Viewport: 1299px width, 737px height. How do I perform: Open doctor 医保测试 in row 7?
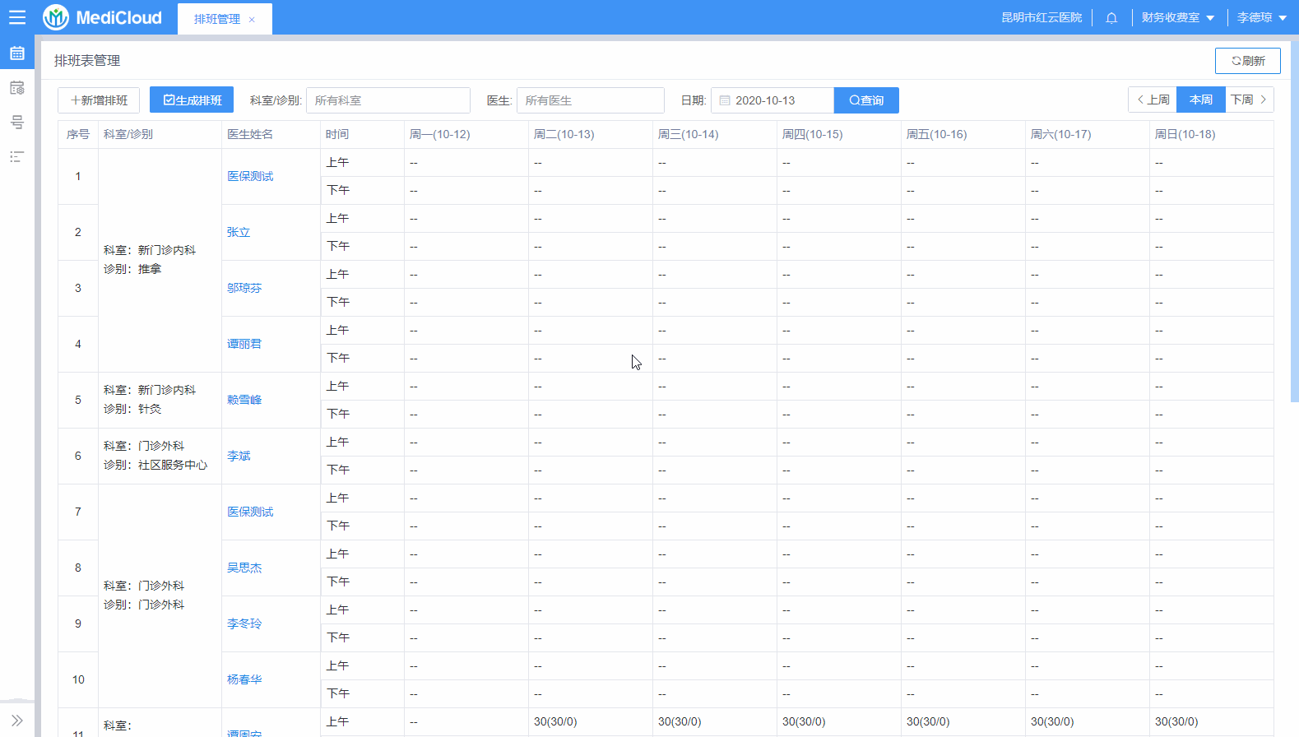click(x=250, y=512)
